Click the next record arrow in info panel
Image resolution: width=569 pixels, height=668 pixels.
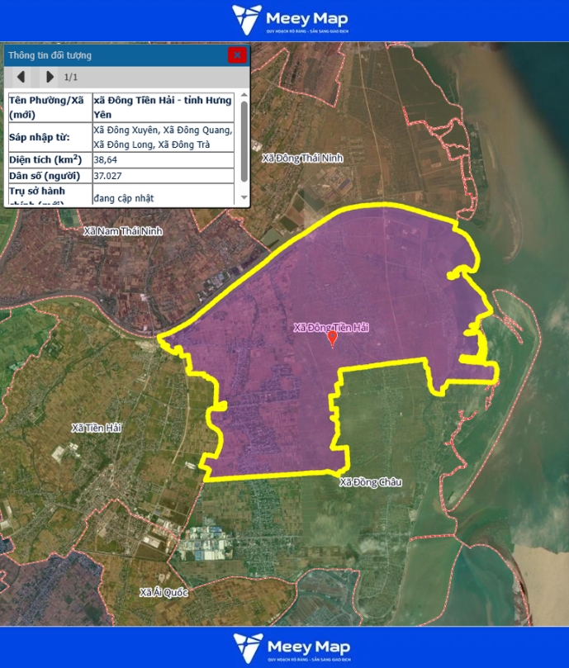point(50,77)
